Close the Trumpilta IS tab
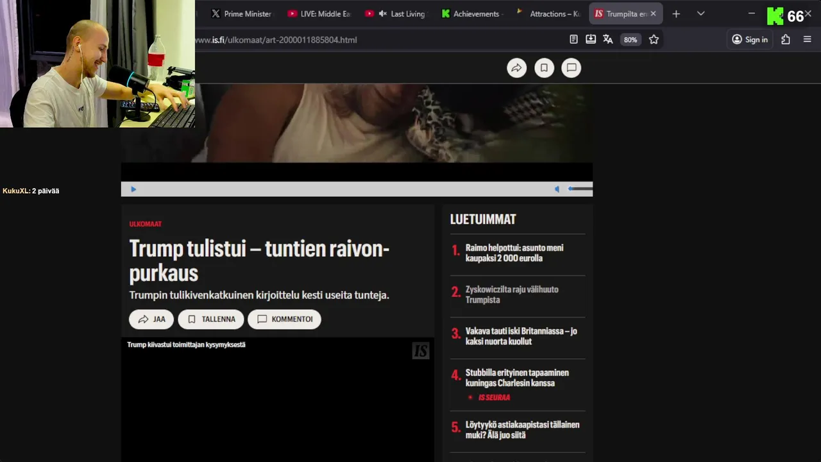This screenshot has width=821, height=462. point(653,13)
